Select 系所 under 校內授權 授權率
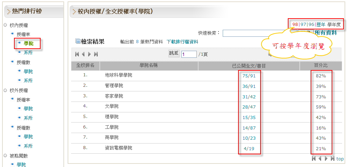347x167 pixels. click(x=28, y=53)
